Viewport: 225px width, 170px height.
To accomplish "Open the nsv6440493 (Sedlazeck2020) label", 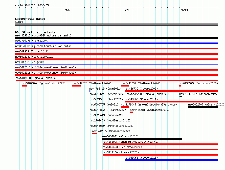I will click(122, 147).
